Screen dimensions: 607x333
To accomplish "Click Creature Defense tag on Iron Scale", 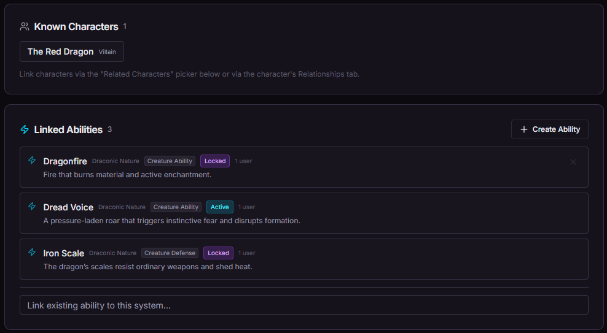I will 170,253.
